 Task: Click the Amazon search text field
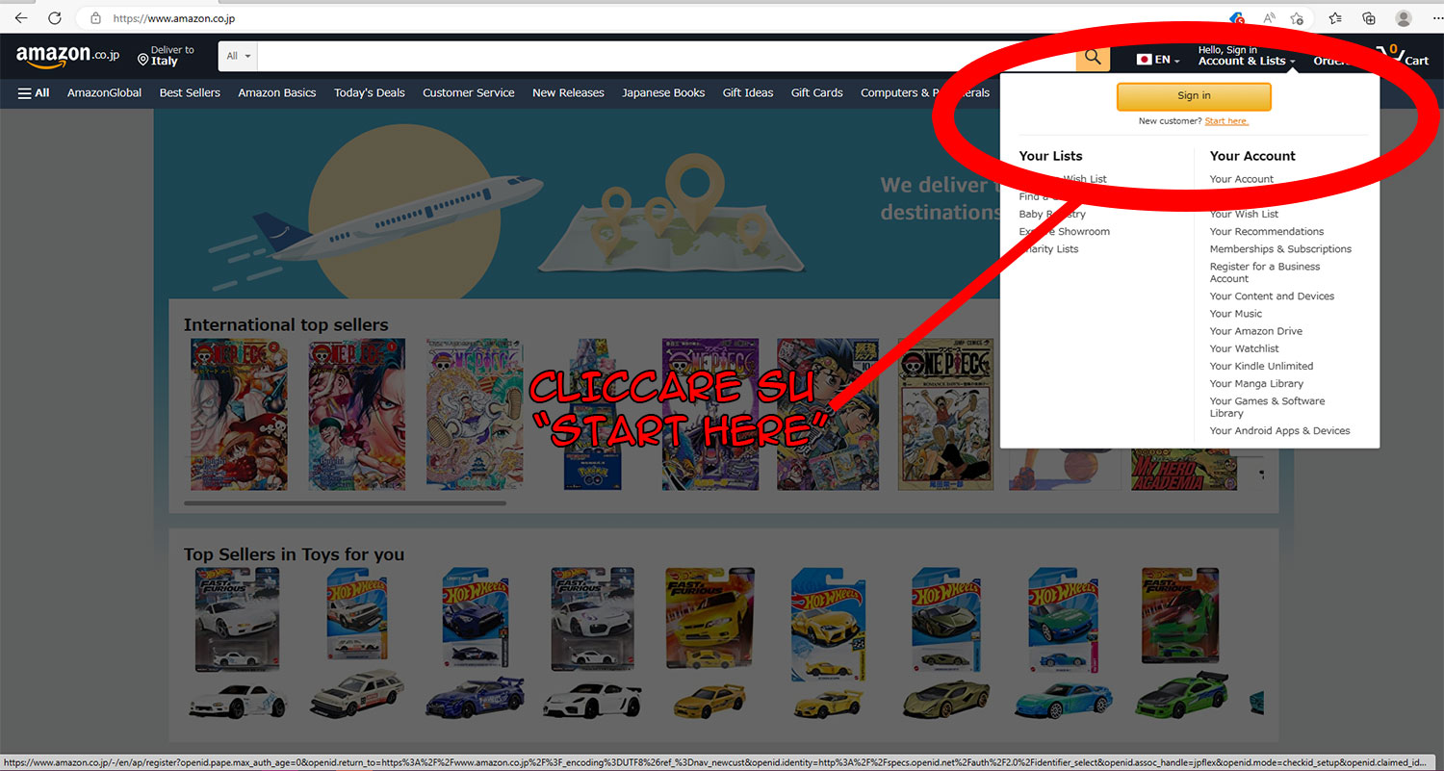click(667, 57)
